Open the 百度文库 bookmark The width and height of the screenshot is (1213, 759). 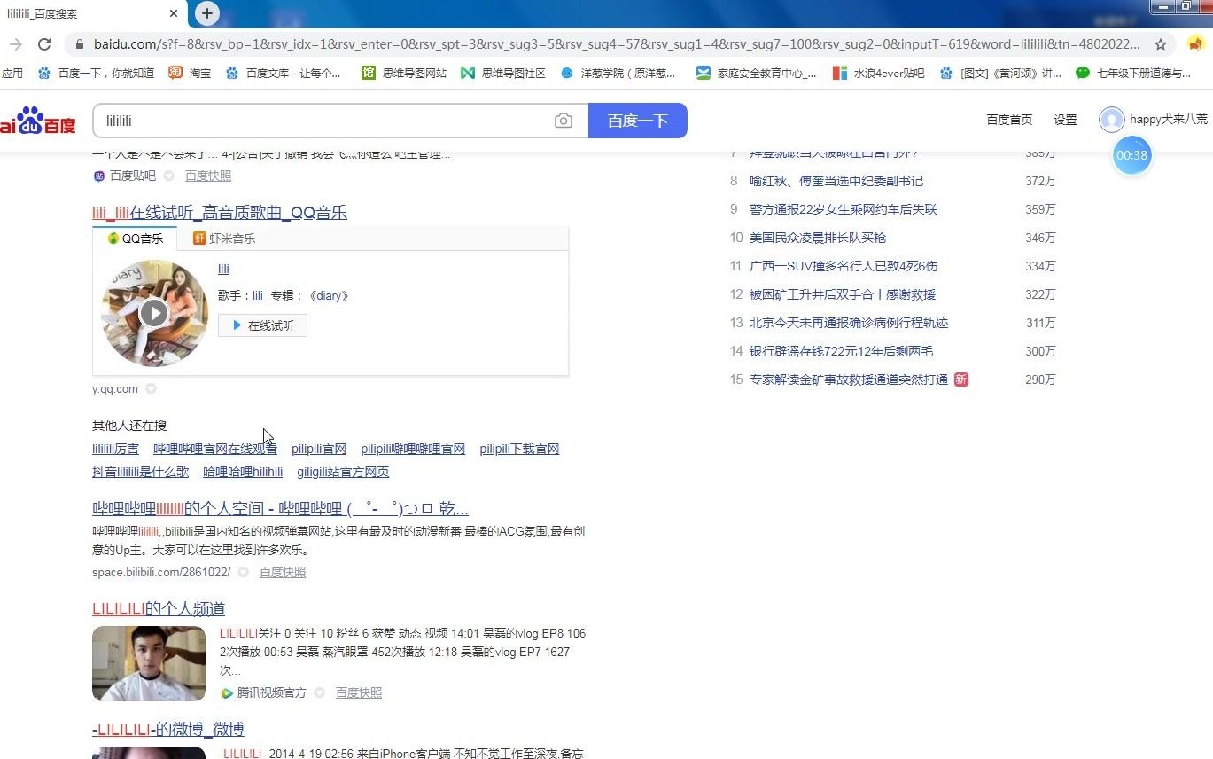(284, 73)
